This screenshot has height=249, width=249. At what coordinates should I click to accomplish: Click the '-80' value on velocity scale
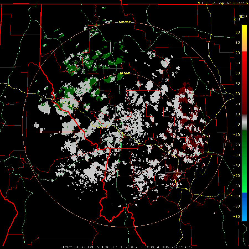click(x=237, y=206)
